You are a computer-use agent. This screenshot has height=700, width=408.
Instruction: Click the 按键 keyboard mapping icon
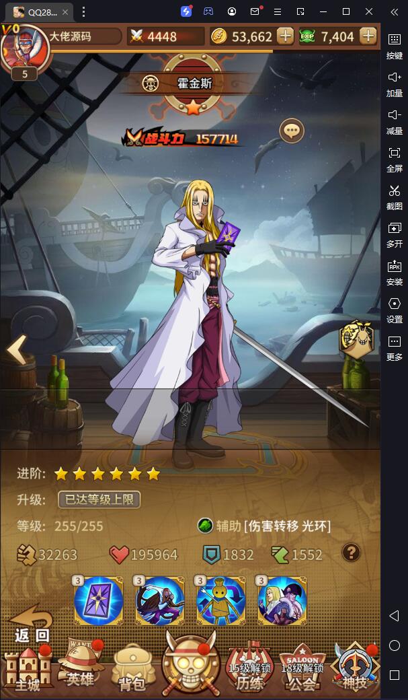point(394,46)
